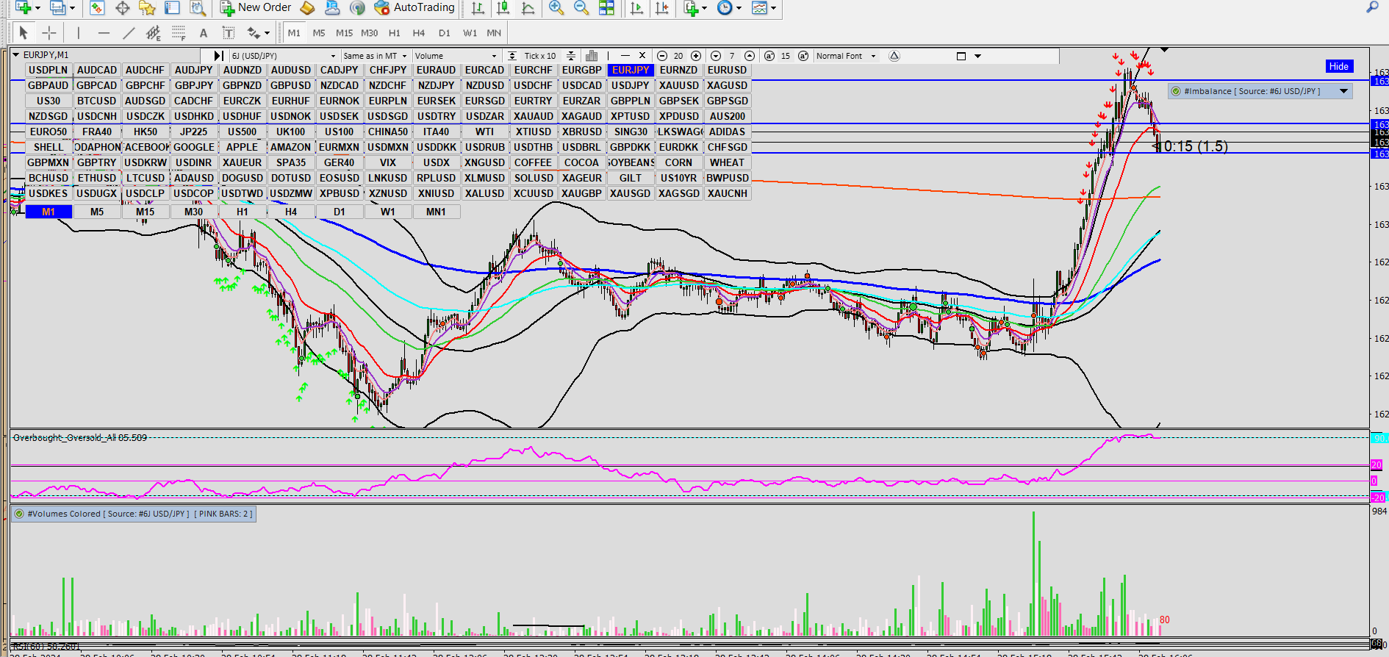
Task: Switch to the M15 timeframe in toolbar
Action: [344, 33]
